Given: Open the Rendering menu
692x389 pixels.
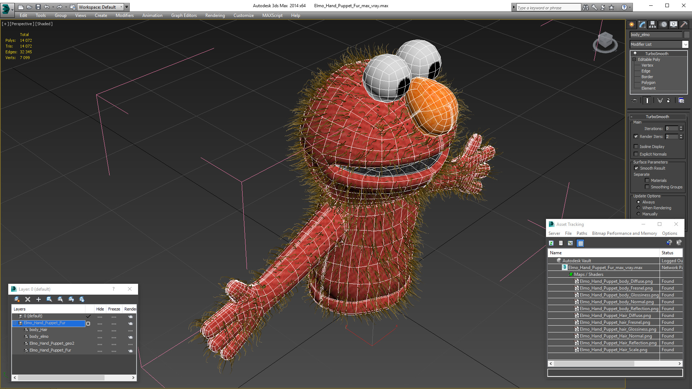Looking at the screenshot, I should pos(215,15).
